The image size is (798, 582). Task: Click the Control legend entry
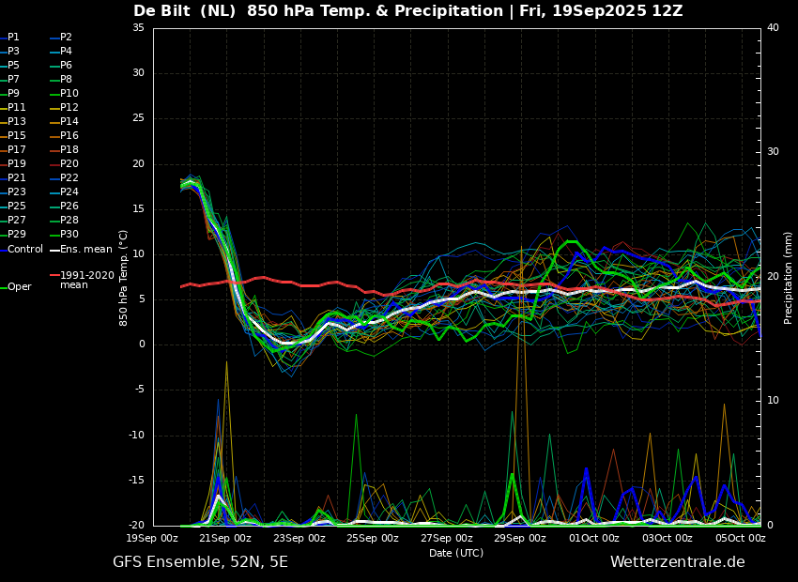pos(22,250)
